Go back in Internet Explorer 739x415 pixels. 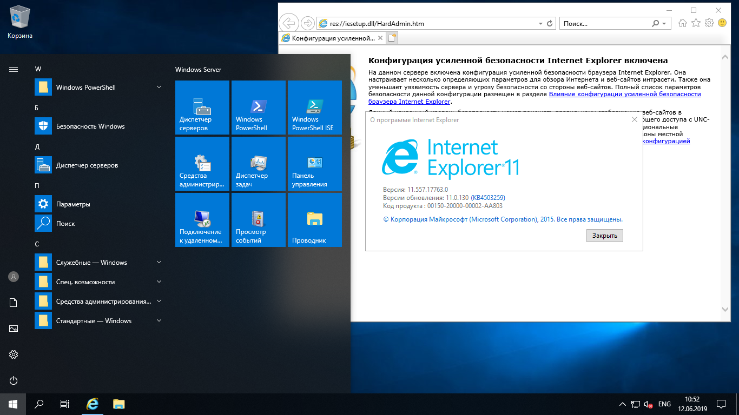tap(289, 23)
